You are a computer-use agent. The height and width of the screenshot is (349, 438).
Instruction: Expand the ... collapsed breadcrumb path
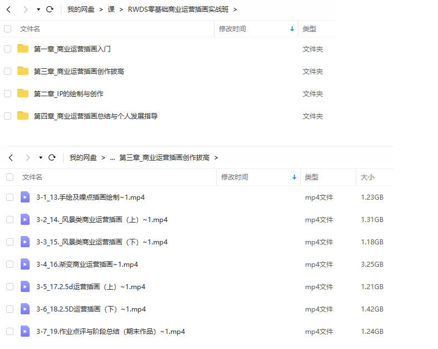click(x=113, y=158)
